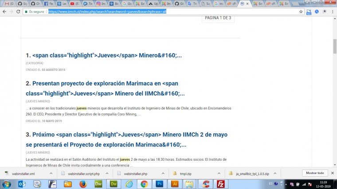This screenshot has width=337, height=189.
Task: Switch to the first GitHub tab
Action: pos(22,4)
